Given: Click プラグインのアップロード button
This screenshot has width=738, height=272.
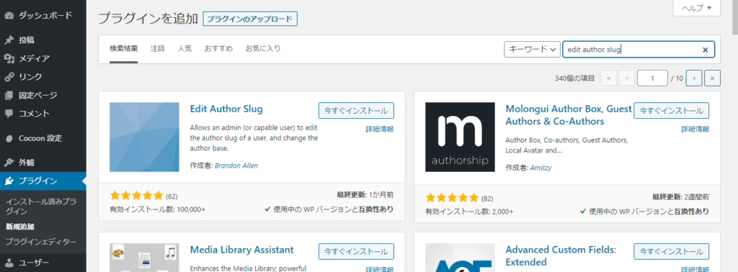Looking at the screenshot, I should tap(250, 19).
